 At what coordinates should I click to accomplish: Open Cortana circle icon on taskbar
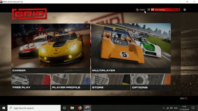64,108
